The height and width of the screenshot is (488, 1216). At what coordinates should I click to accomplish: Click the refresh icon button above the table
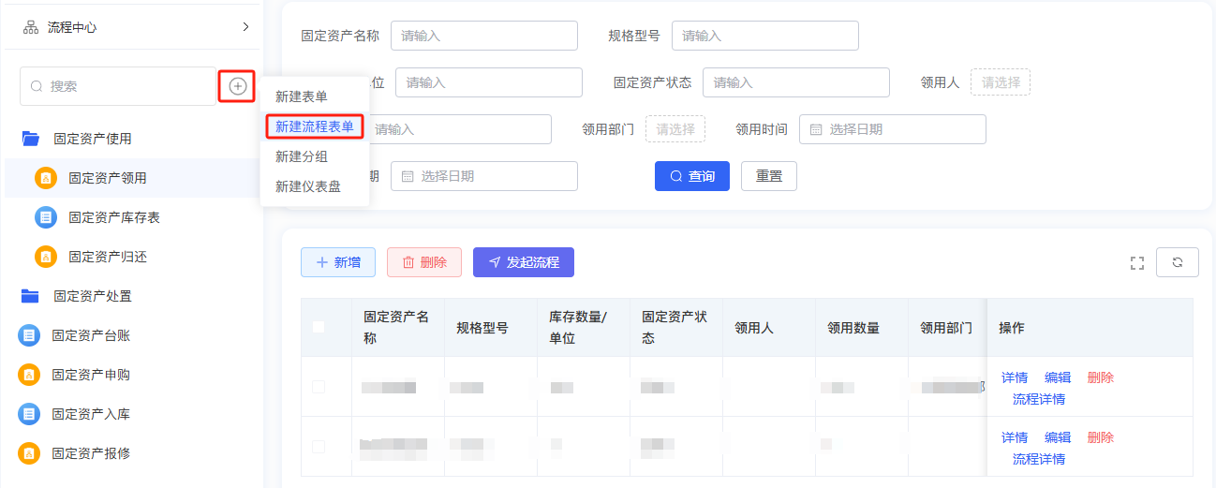1178,263
